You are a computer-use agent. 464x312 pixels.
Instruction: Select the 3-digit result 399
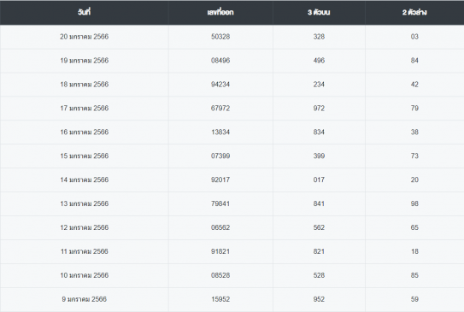coord(319,156)
